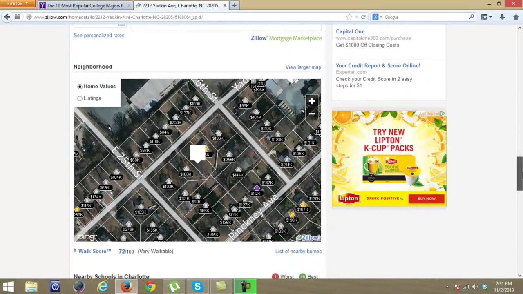Click the search magnifier icon
The height and width of the screenshot is (294, 523).
pyautogui.click(x=471, y=17)
